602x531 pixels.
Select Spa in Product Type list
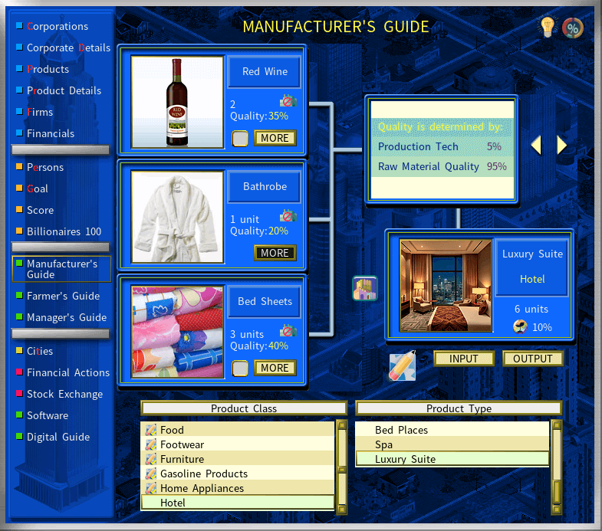(x=384, y=444)
